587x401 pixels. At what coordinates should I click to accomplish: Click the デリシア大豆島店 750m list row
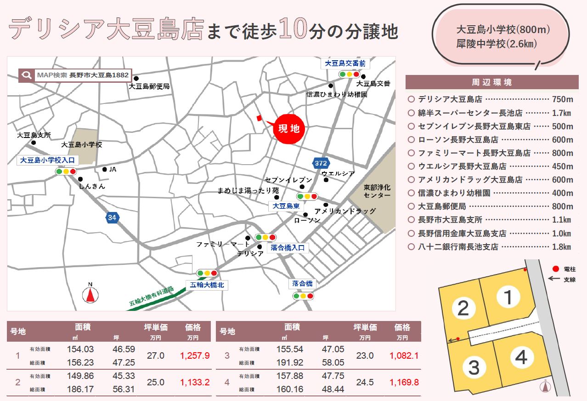point(490,99)
